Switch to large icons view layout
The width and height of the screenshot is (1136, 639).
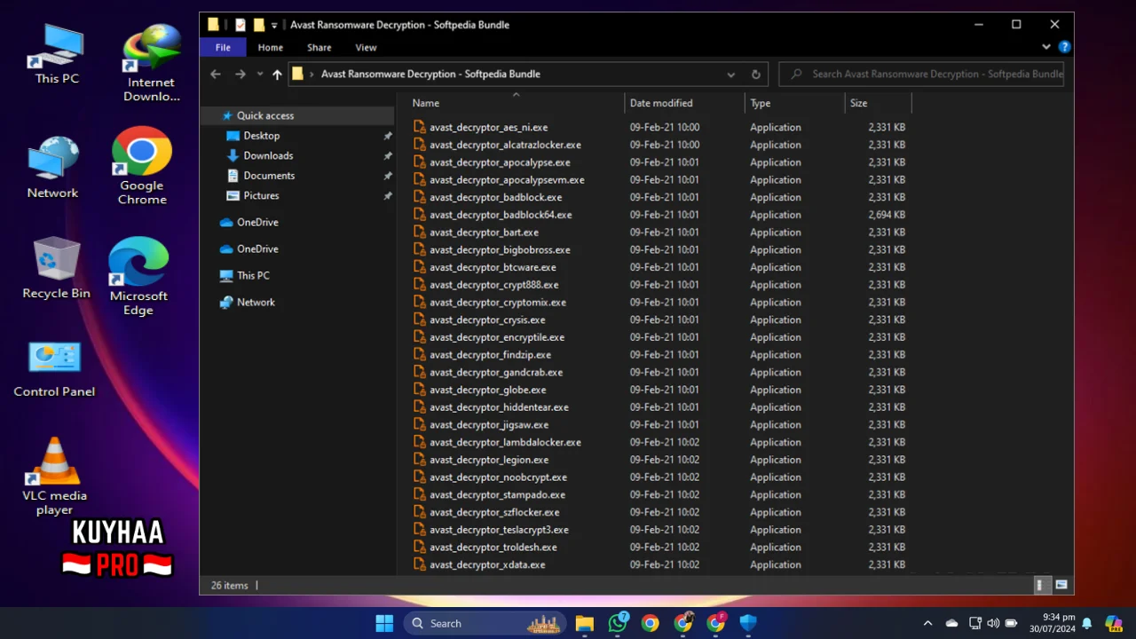click(1061, 585)
